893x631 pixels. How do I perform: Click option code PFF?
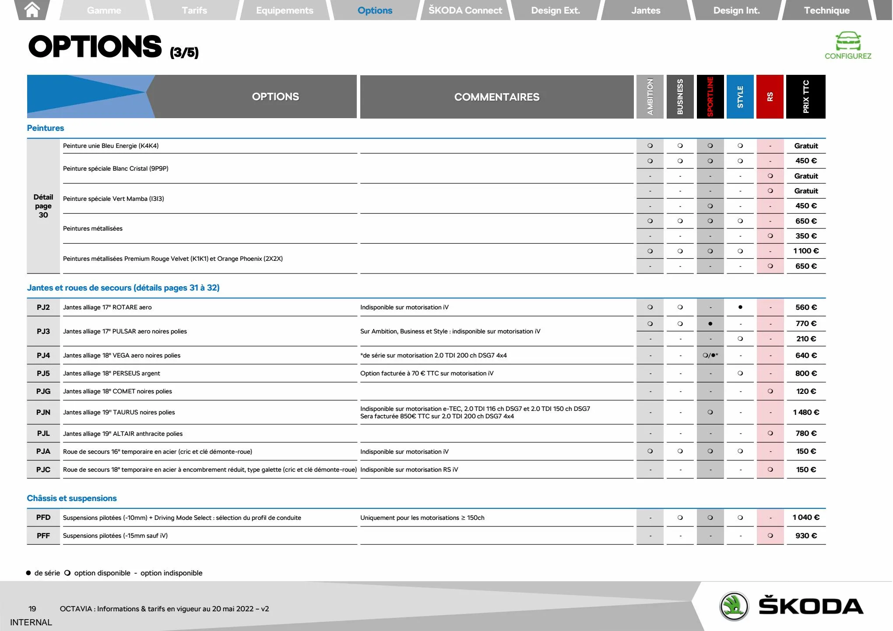click(43, 536)
